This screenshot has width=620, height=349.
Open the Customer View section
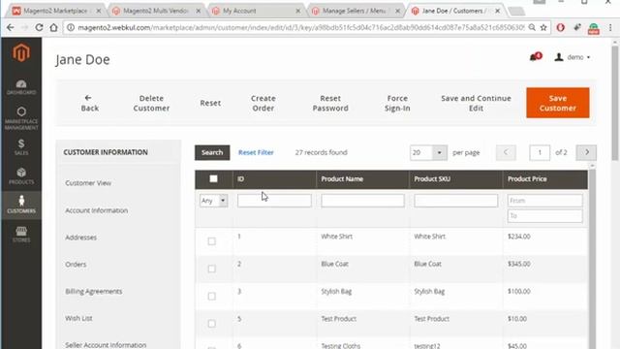point(88,183)
